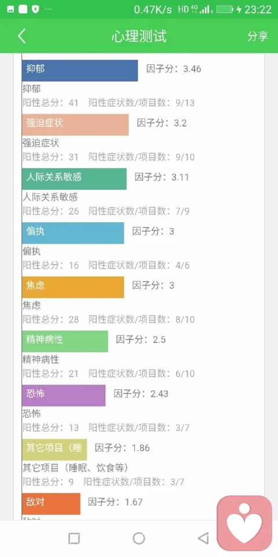Open the pink heart floating icon

click(x=244, y=523)
